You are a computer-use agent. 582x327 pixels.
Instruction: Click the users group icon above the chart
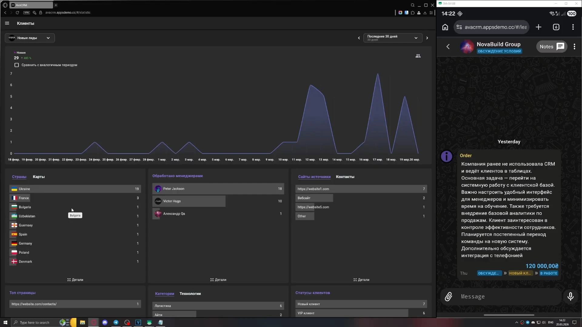click(x=418, y=56)
